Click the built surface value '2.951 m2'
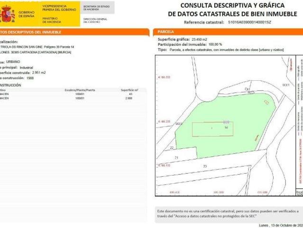The height and width of the screenshot is (228, 303). [39, 73]
